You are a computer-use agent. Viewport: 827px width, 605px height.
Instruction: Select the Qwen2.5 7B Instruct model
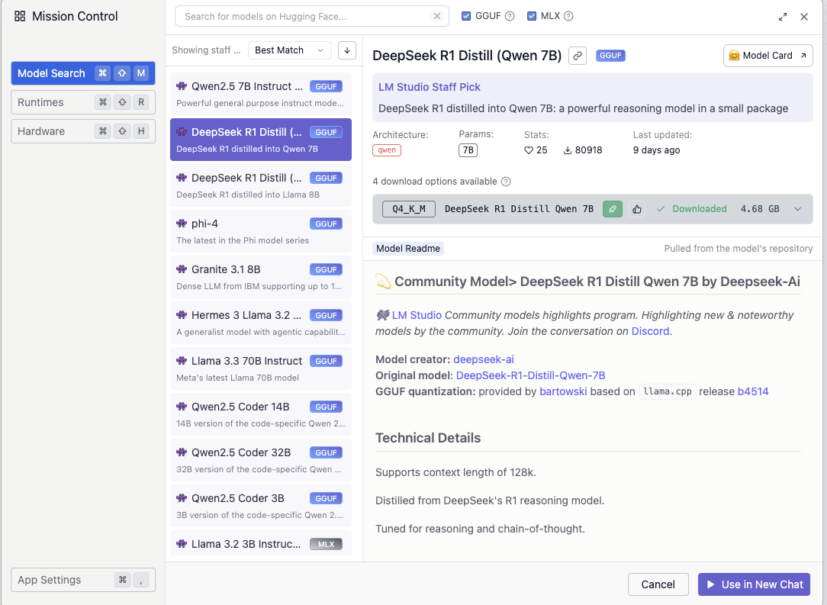(x=261, y=94)
